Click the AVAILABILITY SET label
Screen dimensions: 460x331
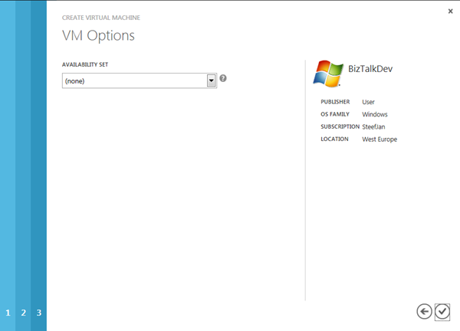tap(85, 64)
